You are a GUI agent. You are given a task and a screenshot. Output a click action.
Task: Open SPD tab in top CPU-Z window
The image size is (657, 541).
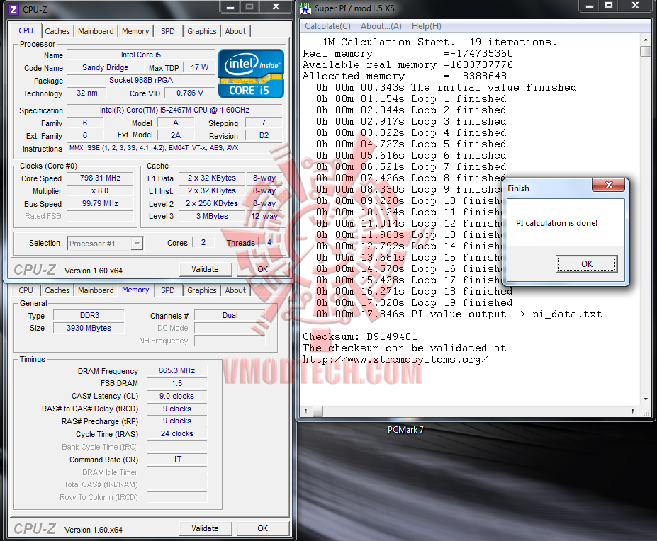[167, 31]
